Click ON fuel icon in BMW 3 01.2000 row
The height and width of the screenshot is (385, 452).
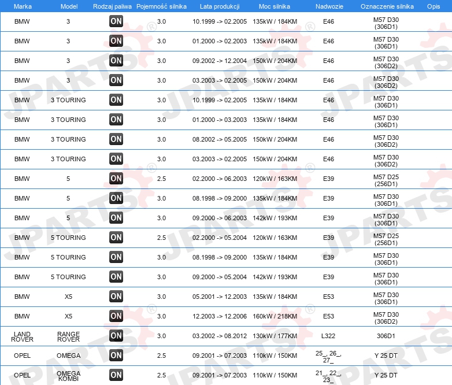[116, 40]
